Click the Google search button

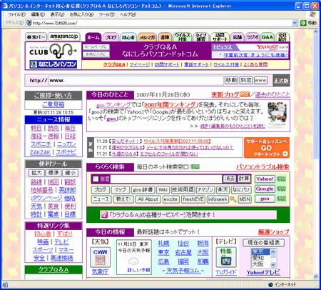(x=265, y=189)
